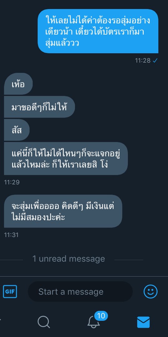
Task: Select the message starting with แค่นี้ก็ให้ไม่ได้
Action: click(x=66, y=159)
